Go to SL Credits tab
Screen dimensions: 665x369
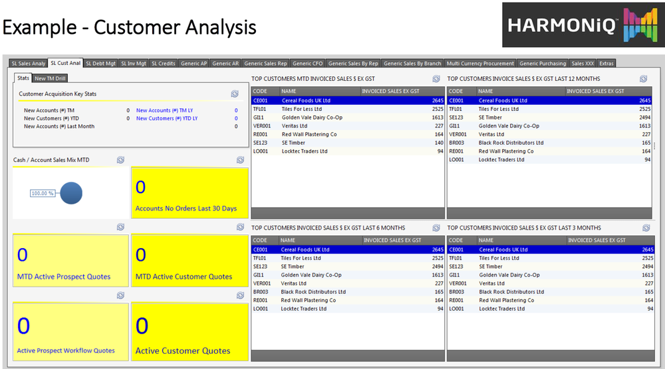point(164,64)
